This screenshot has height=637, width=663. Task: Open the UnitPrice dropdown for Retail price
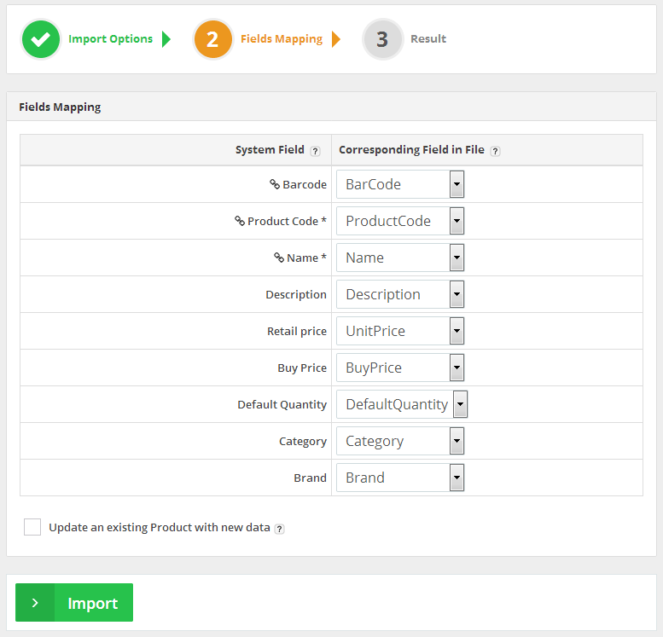point(400,331)
